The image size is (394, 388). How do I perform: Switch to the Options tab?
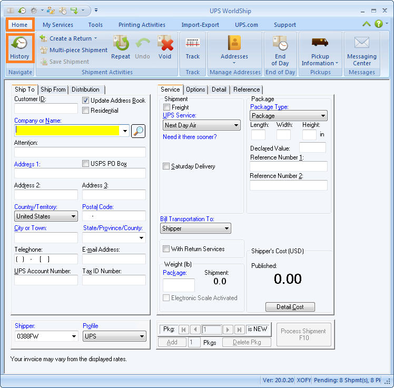[195, 89]
